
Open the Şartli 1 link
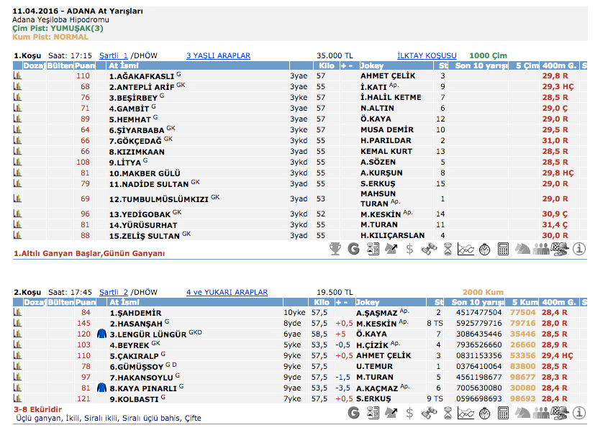tap(113, 55)
